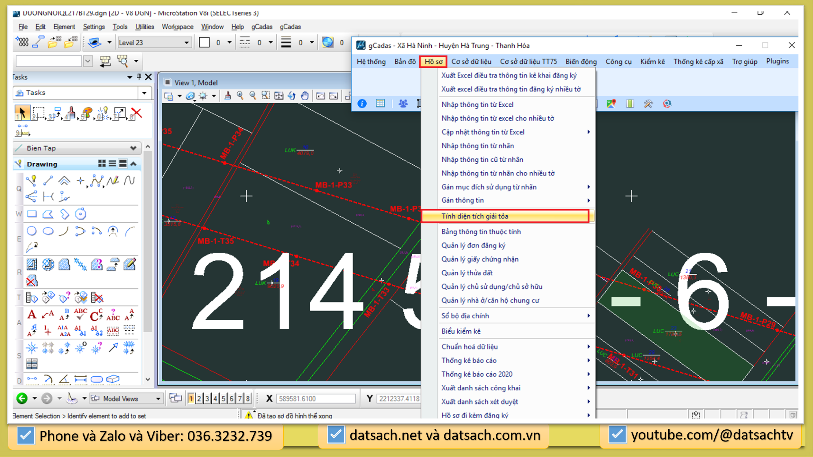813x457 pixels.
Task: Click the Place Circle tool
Action: (32, 231)
